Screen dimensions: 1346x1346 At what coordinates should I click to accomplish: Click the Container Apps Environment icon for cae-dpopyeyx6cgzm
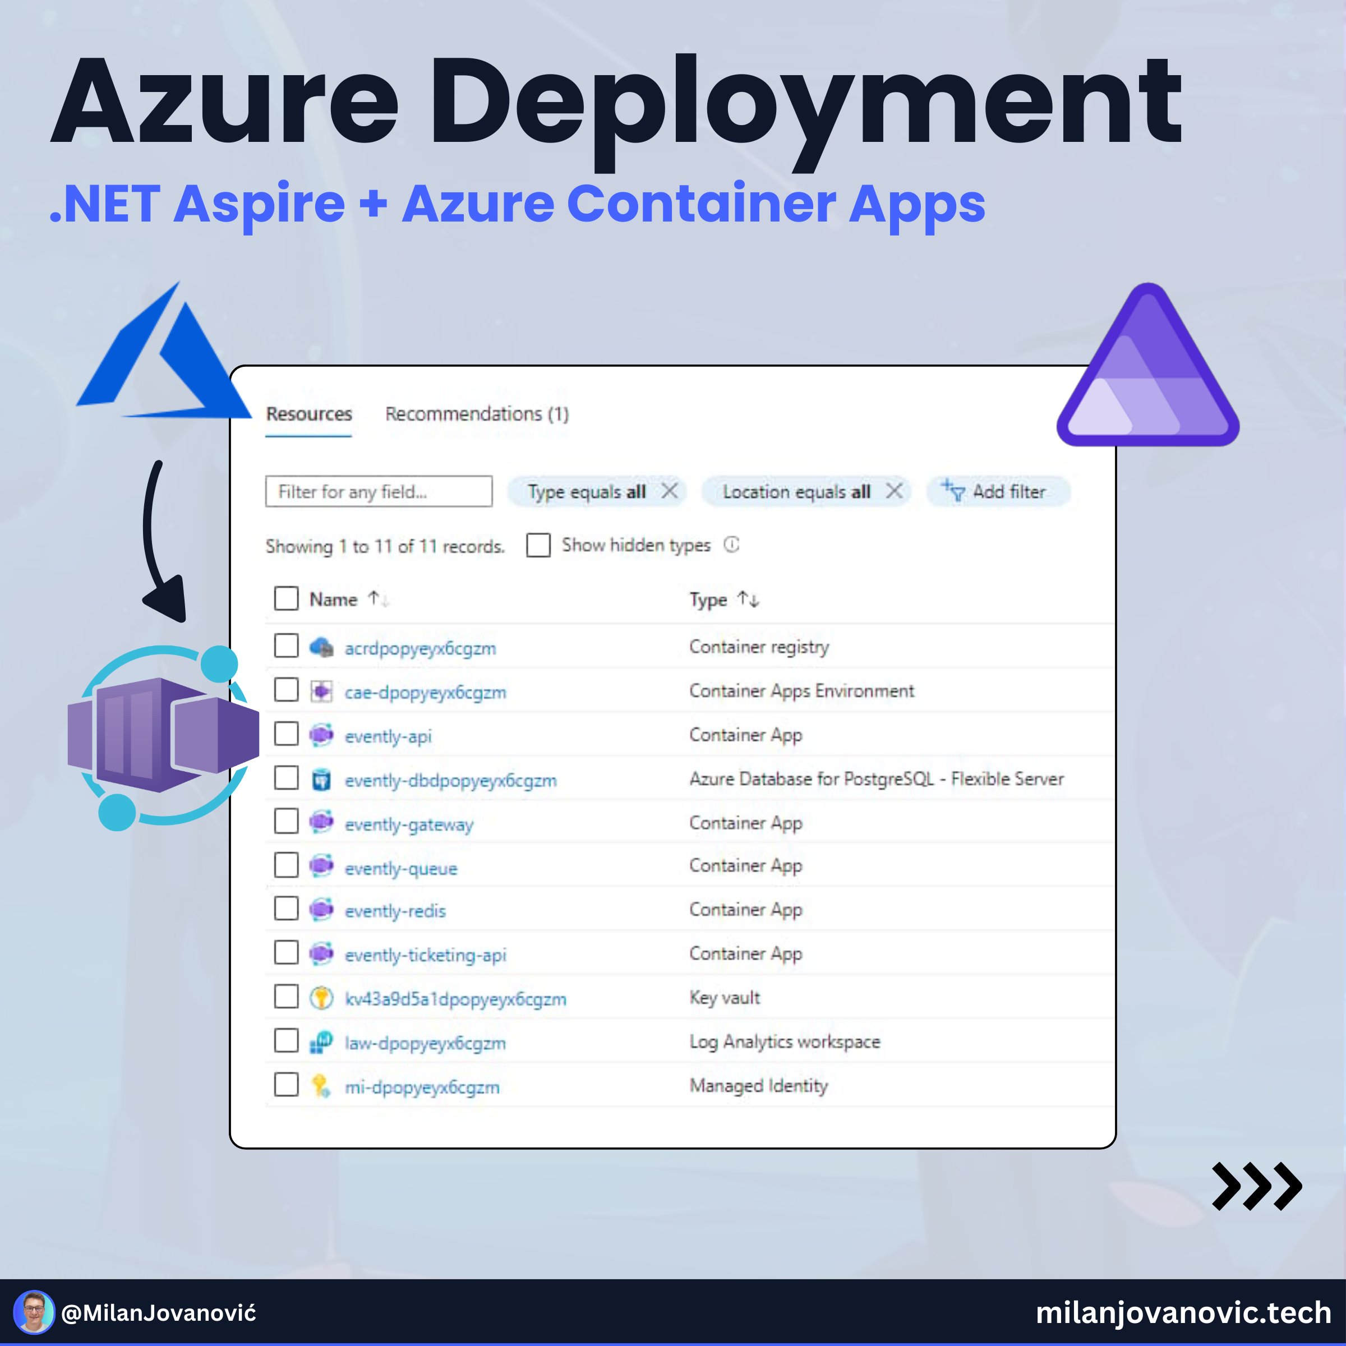point(321,691)
